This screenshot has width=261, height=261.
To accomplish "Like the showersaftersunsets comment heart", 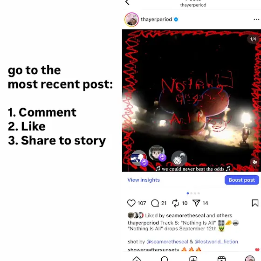I will click(x=257, y=250).
